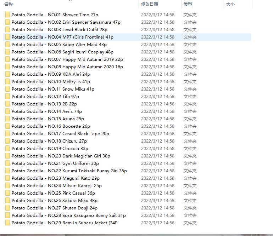Click folder icon for NO.28 Sora Kasugano
The height and width of the screenshot is (236, 273).
pyautogui.click(x=7, y=215)
